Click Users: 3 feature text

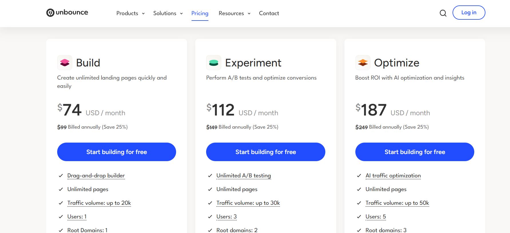tap(226, 217)
